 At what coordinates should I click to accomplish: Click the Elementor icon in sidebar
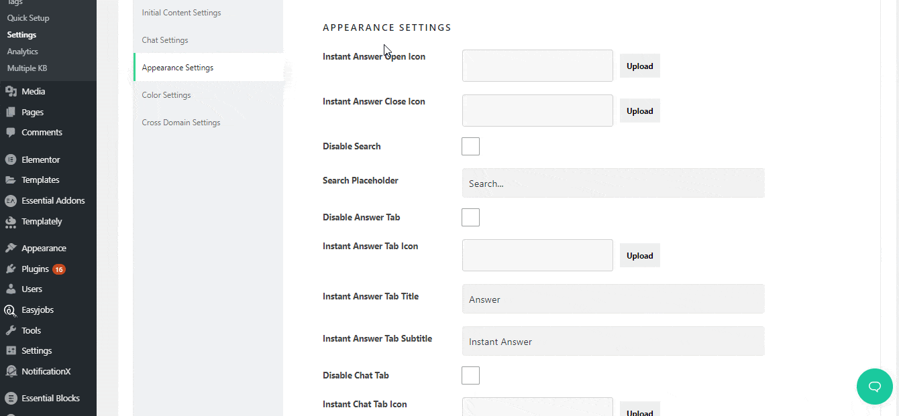[x=11, y=160]
